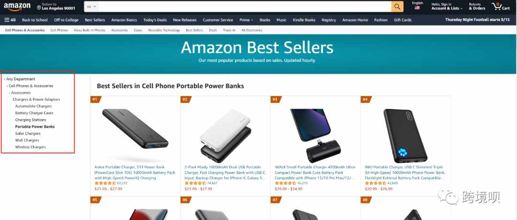Screen dimensions: 517x220
Task: Open Best Sellers subnav tab
Action: coord(194,30)
